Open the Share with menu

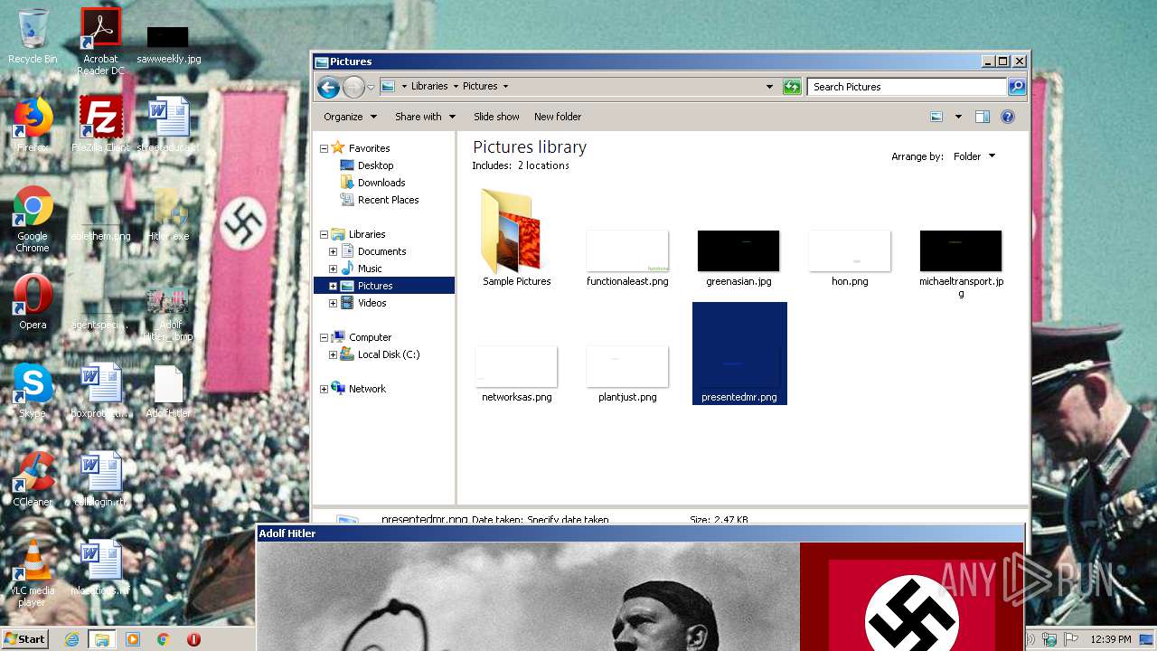tap(425, 117)
